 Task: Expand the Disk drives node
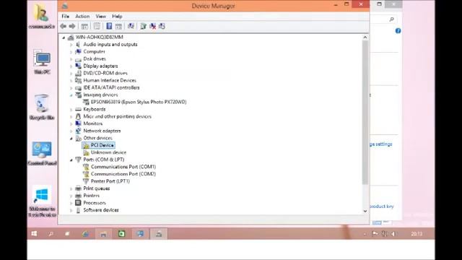click(x=71, y=59)
